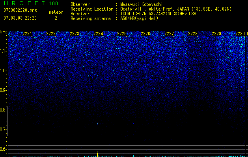
Task: Click observer name Masayuki Kobayashi
Action: click(142, 4)
